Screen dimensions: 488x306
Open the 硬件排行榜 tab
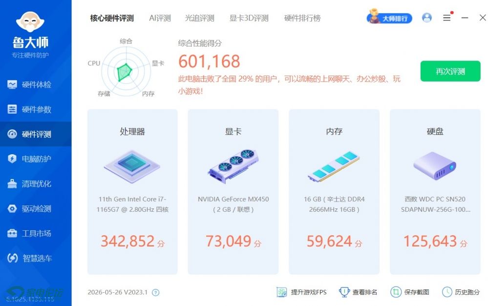302,19
